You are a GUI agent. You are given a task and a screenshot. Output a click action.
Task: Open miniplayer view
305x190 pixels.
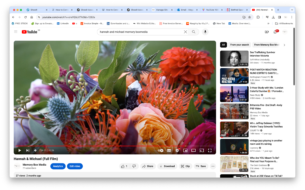coord(185,150)
